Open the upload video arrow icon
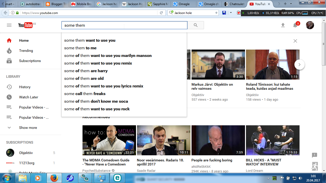This screenshot has height=183, width=326. click(x=283, y=25)
